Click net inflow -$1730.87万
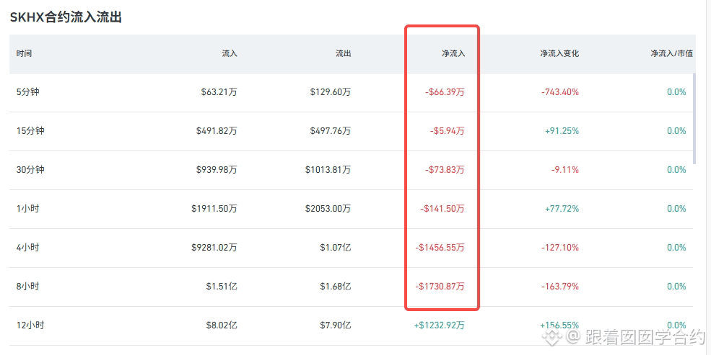This screenshot has width=711, height=355. (x=440, y=287)
